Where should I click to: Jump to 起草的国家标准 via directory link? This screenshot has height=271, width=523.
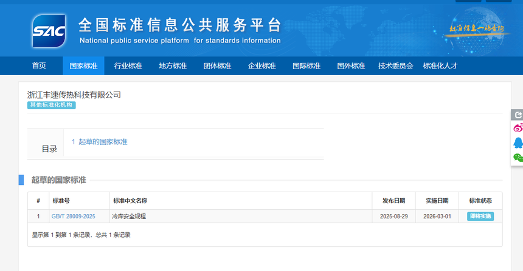coord(100,142)
